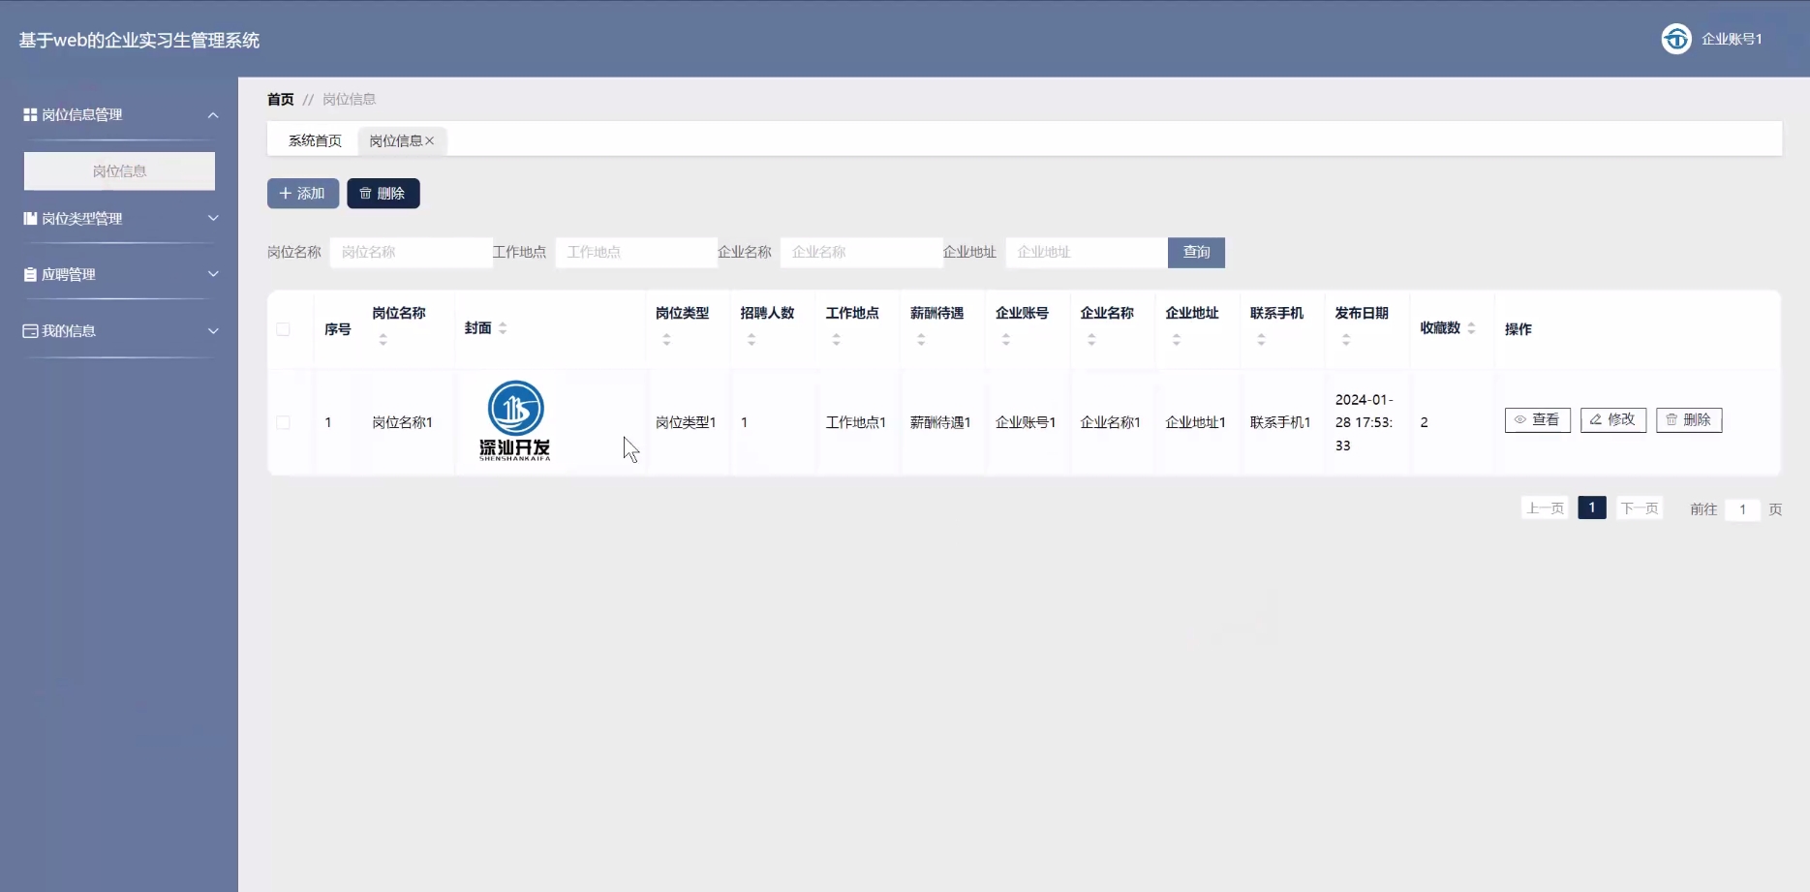Click the 查询 search button
The height and width of the screenshot is (892, 1810).
tap(1196, 253)
